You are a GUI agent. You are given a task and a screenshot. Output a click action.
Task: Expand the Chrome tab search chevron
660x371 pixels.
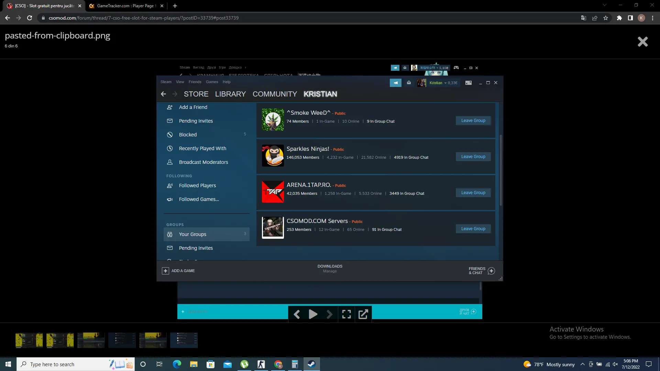tap(605, 5)
